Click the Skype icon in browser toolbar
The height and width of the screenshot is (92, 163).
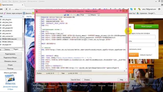pos(131,9)
